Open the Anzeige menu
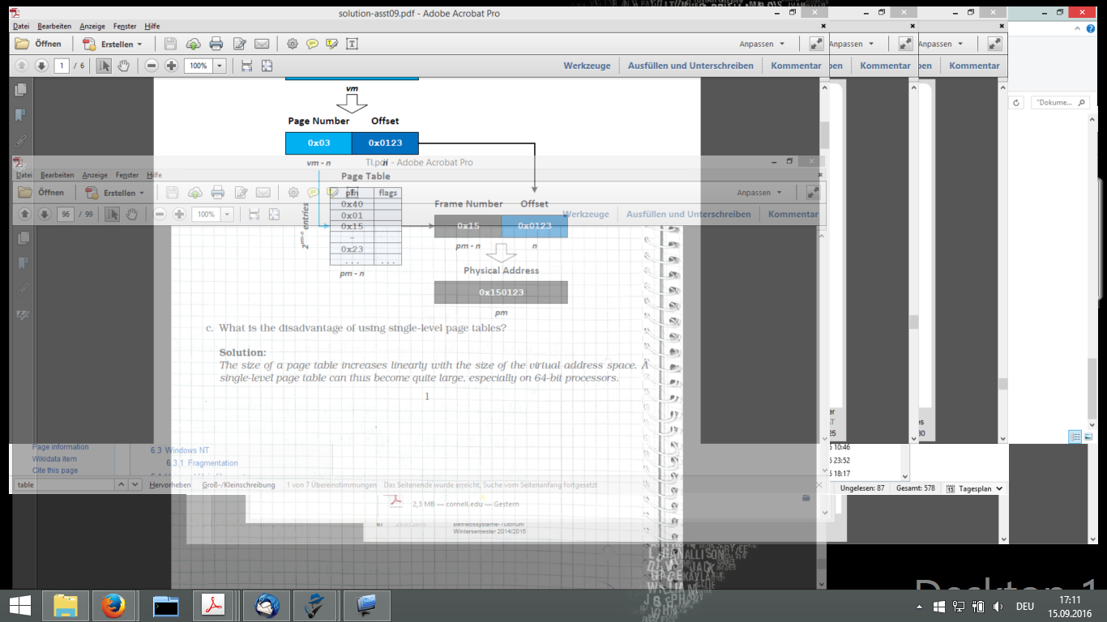Screen dimensions: 1107x622 [x=92, y=26]
